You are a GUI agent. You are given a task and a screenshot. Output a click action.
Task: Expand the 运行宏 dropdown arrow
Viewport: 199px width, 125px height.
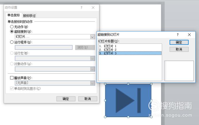(x=93, y=58)
